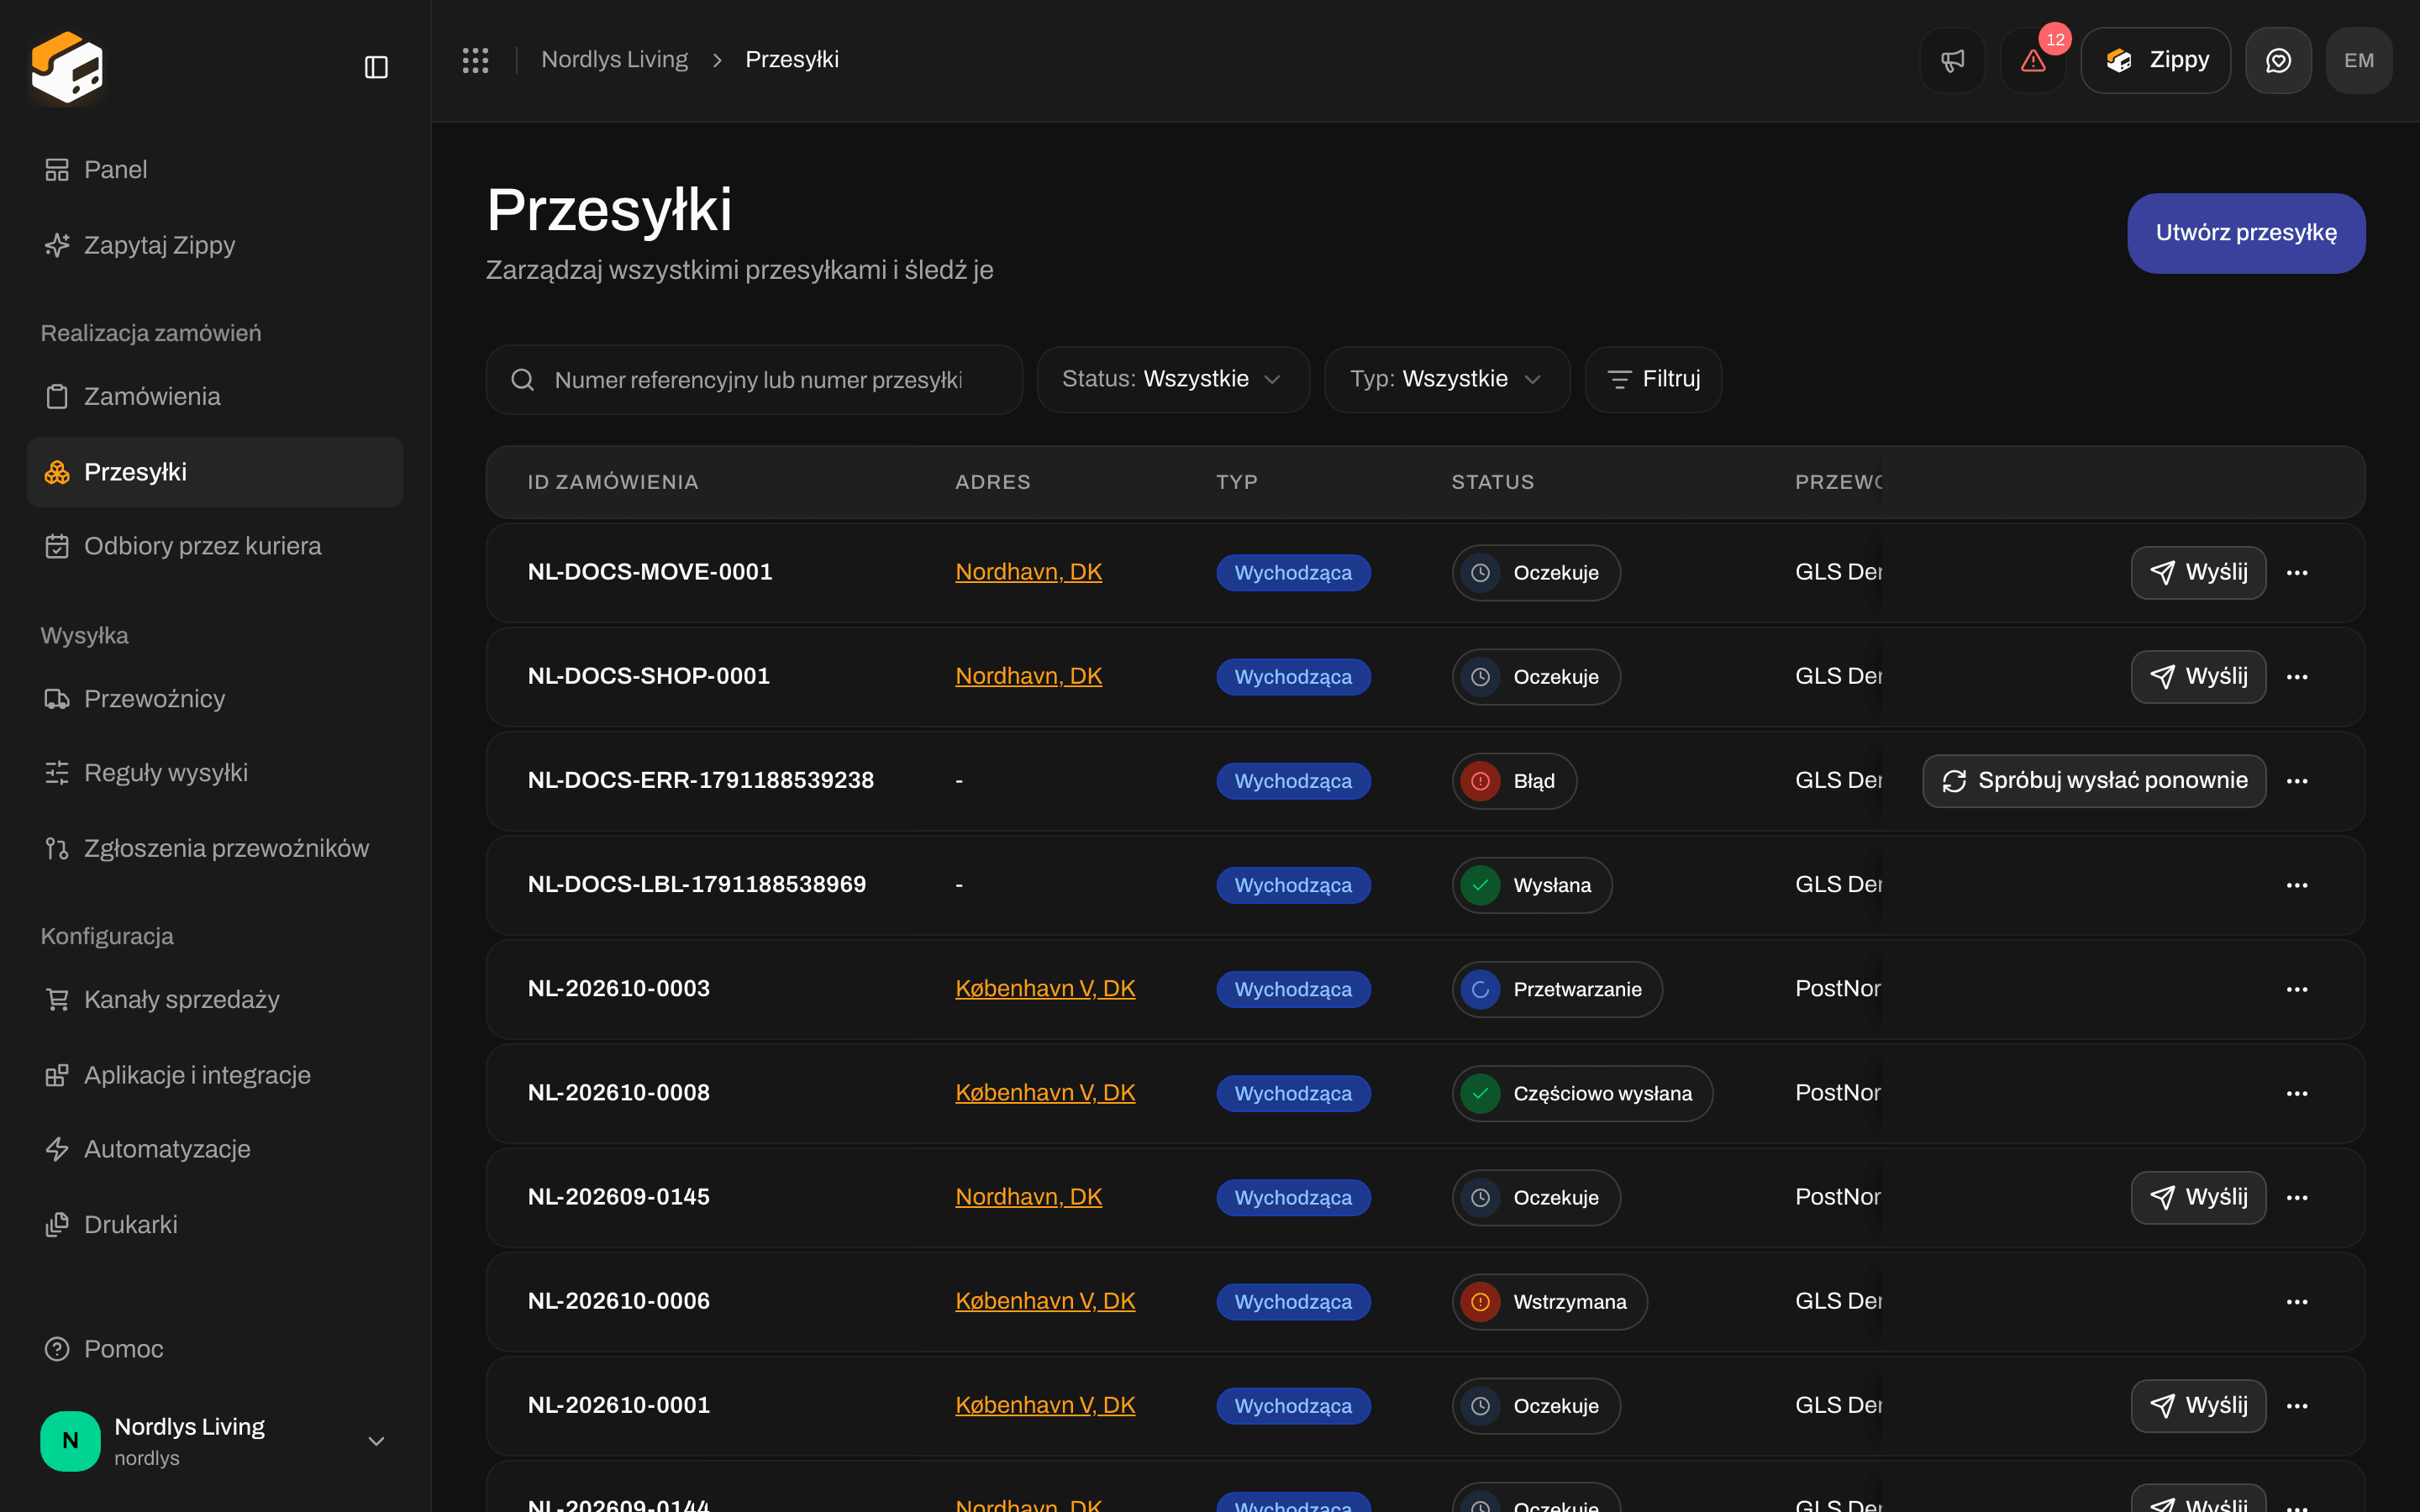
Task: Click the search magnifier icon
Action: click(x=522, y=380)
